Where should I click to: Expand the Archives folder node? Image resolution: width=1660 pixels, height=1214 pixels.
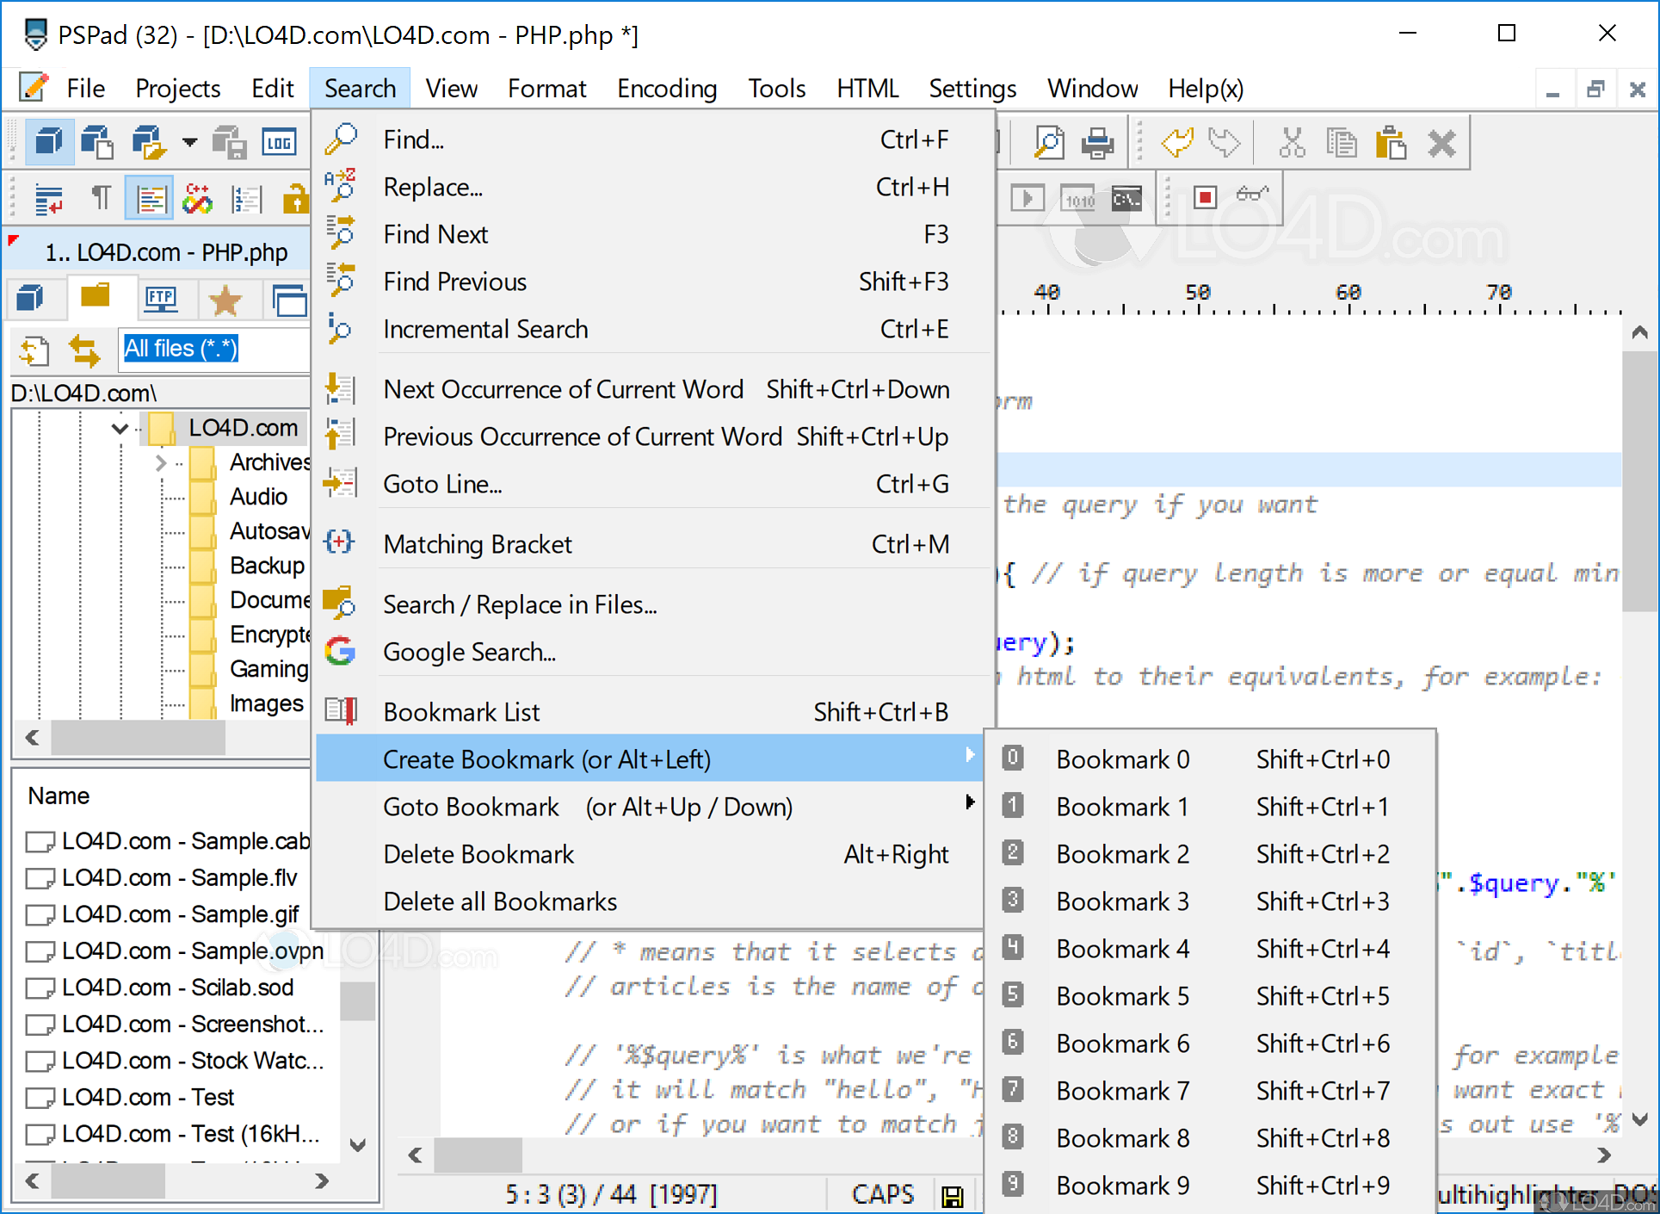click(160, 462)
